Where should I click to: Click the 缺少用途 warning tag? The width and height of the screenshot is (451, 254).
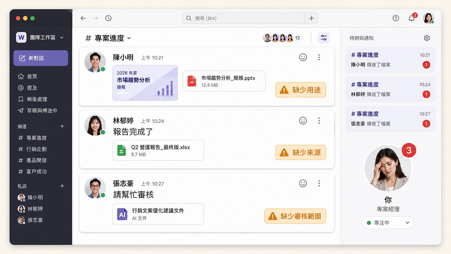click(300, 90)
